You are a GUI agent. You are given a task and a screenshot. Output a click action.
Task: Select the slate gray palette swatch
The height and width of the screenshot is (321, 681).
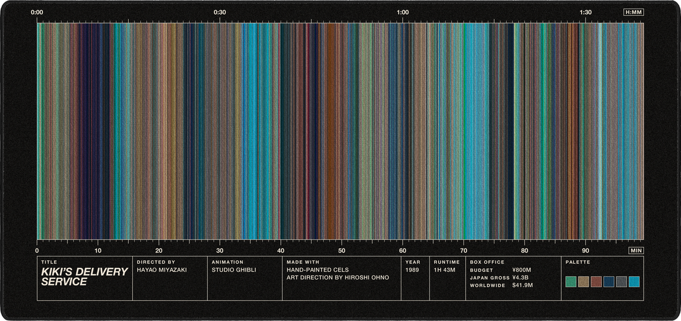pos(621,281)
